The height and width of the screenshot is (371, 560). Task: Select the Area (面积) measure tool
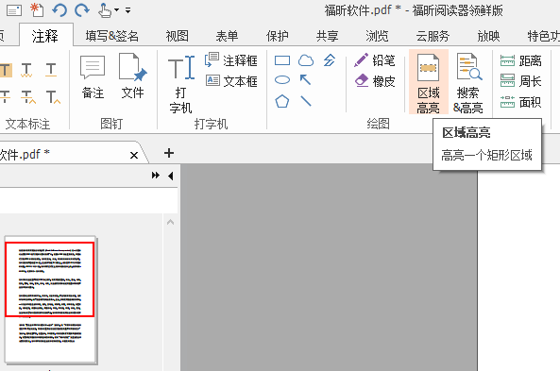click(520, 102)
